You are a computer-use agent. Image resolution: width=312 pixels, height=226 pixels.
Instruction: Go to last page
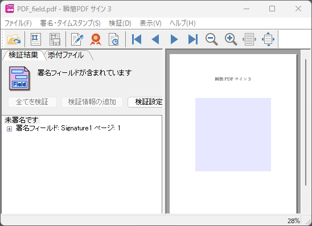[x=193, y=39]
